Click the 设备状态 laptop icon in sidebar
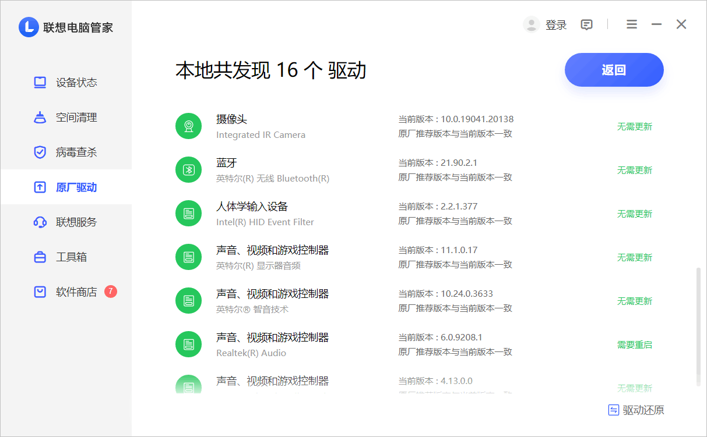This screenshot has height=437, width=707. point(40,83)
